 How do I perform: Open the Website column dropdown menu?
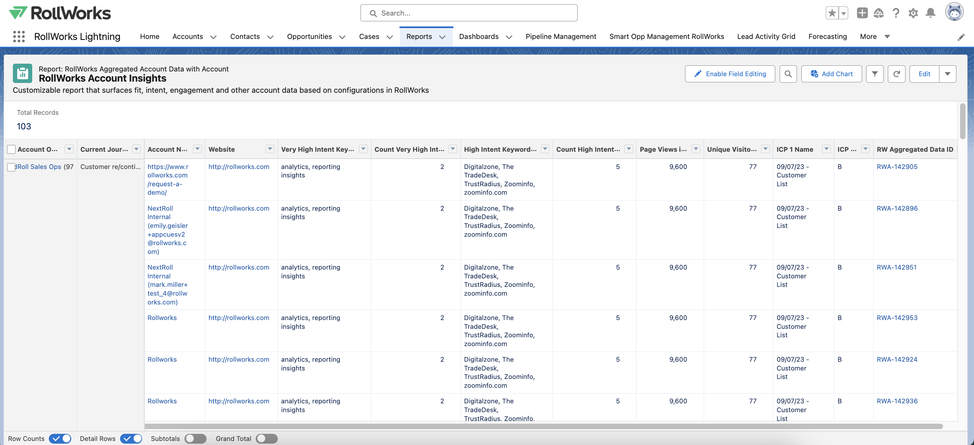pyautogui.click(x=270, y=149)
